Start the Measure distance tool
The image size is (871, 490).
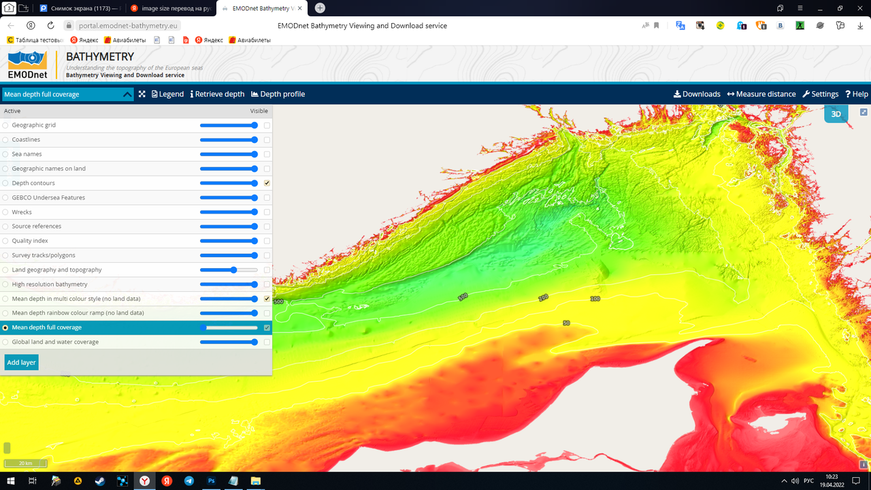pyautogui.click(x=761, y=94)
